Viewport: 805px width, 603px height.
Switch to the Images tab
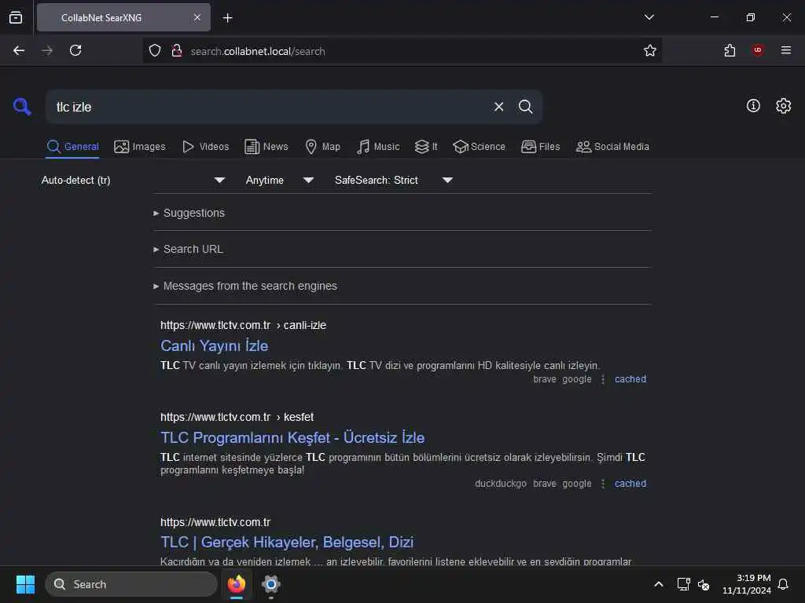pos(140,147)
